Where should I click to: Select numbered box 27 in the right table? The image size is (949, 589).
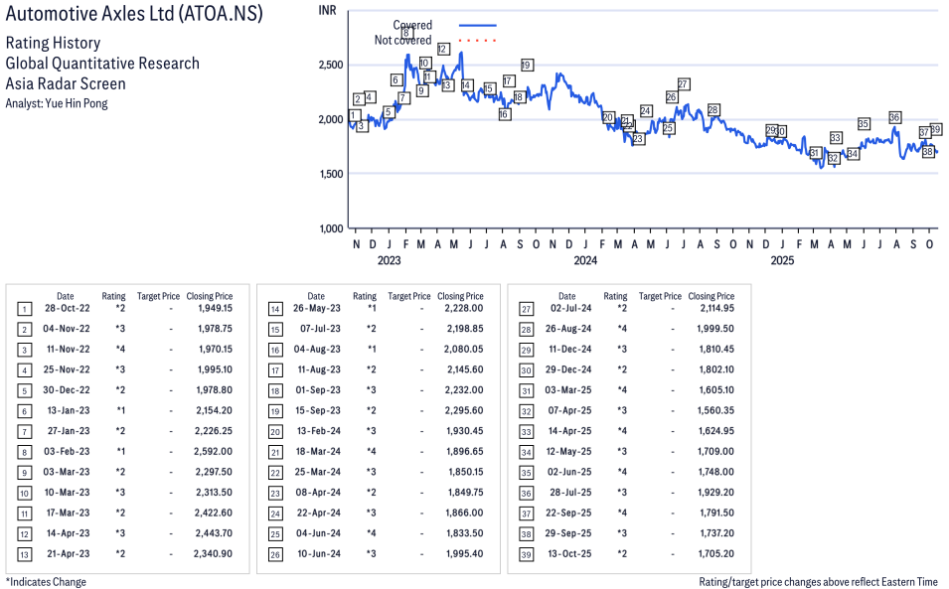pos(527,309)
